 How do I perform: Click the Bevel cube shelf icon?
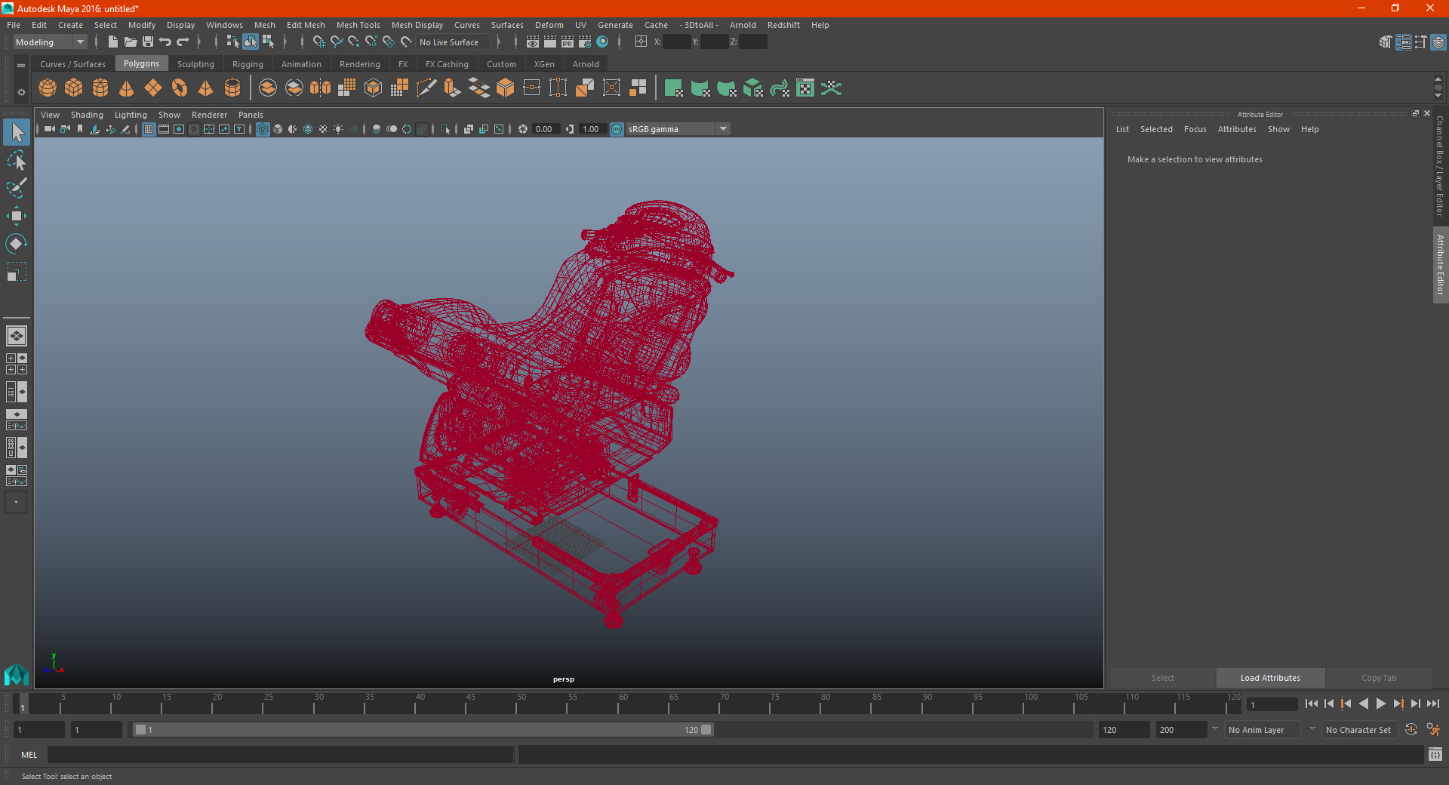[506, 88]
